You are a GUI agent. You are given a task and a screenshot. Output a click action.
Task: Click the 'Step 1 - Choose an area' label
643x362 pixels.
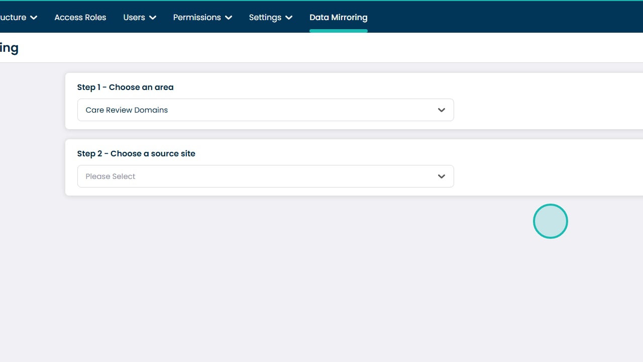(125, 87)
